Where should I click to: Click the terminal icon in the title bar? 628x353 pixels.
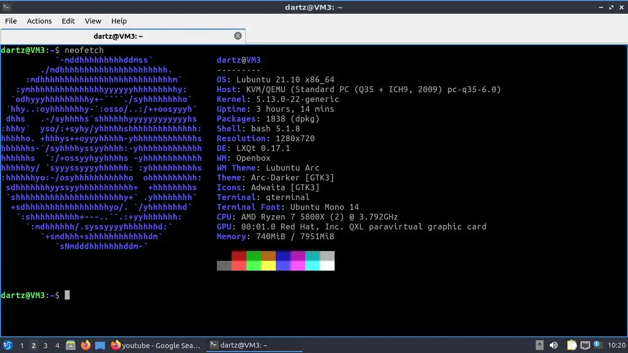6,7
